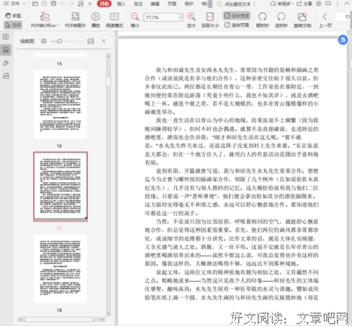The height and width of the screenshot is (326, 352).
Task: Switch to the 批注 tab
Action: pyautogui.click(x=138, y=4)
